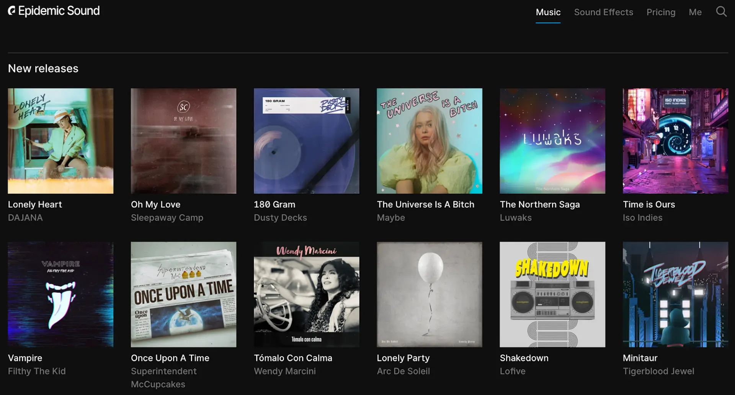This screenshot has height=395, width=735.
Task: Open the Me menu item
Action: [x=695, y=12]
